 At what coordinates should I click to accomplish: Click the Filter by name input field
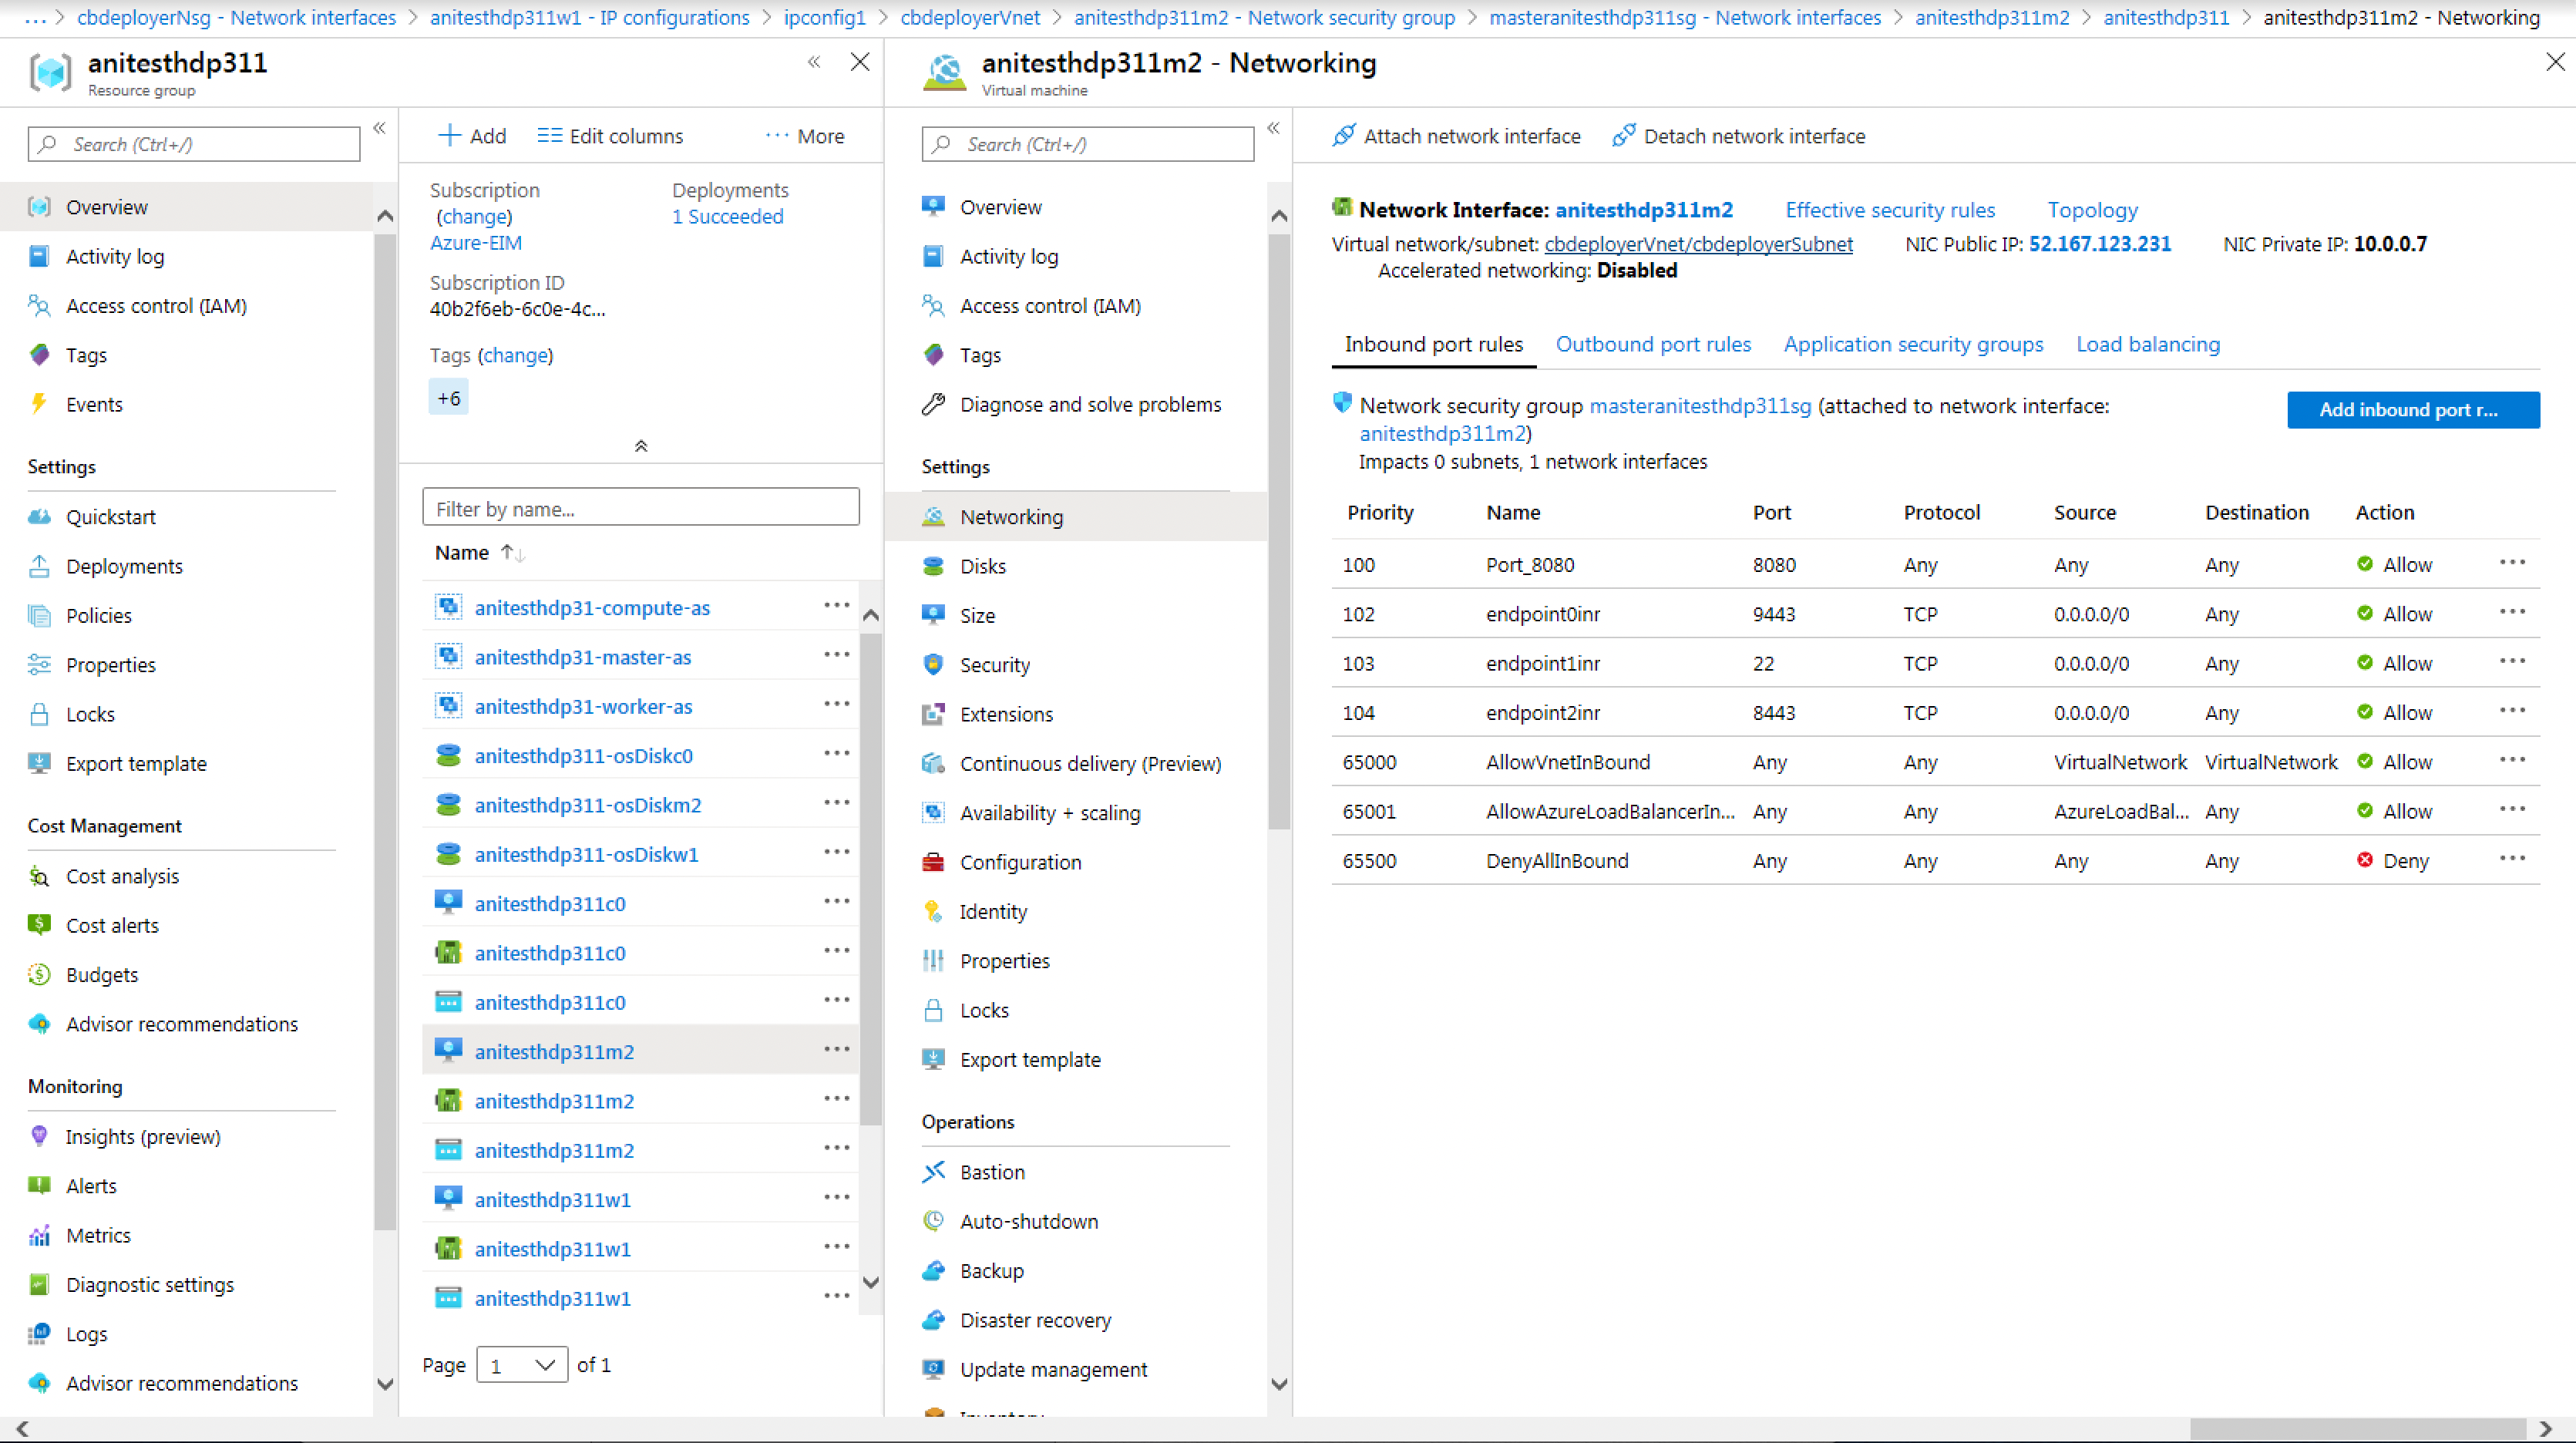pyautogui.click(x=640, y=508)
